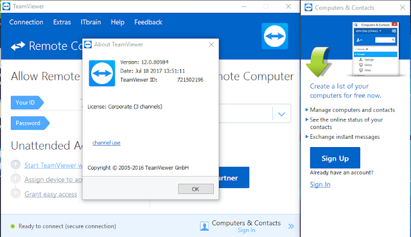The image size is (411, 237).
Task: Click the TeamViewer title bar icon
Action: click(6, 6)
